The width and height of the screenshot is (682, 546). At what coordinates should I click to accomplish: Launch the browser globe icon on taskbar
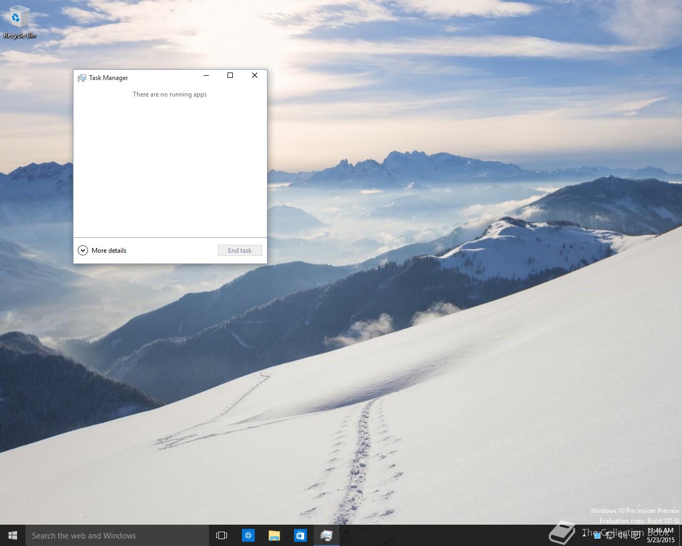pos(248,535)
